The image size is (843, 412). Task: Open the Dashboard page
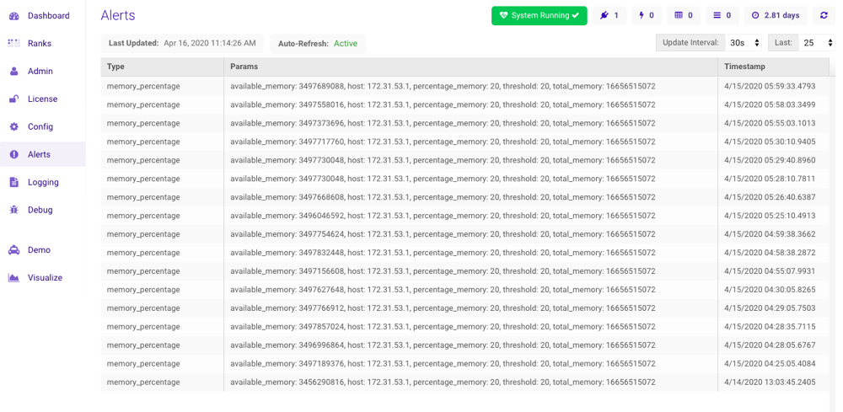coord(48,15)
